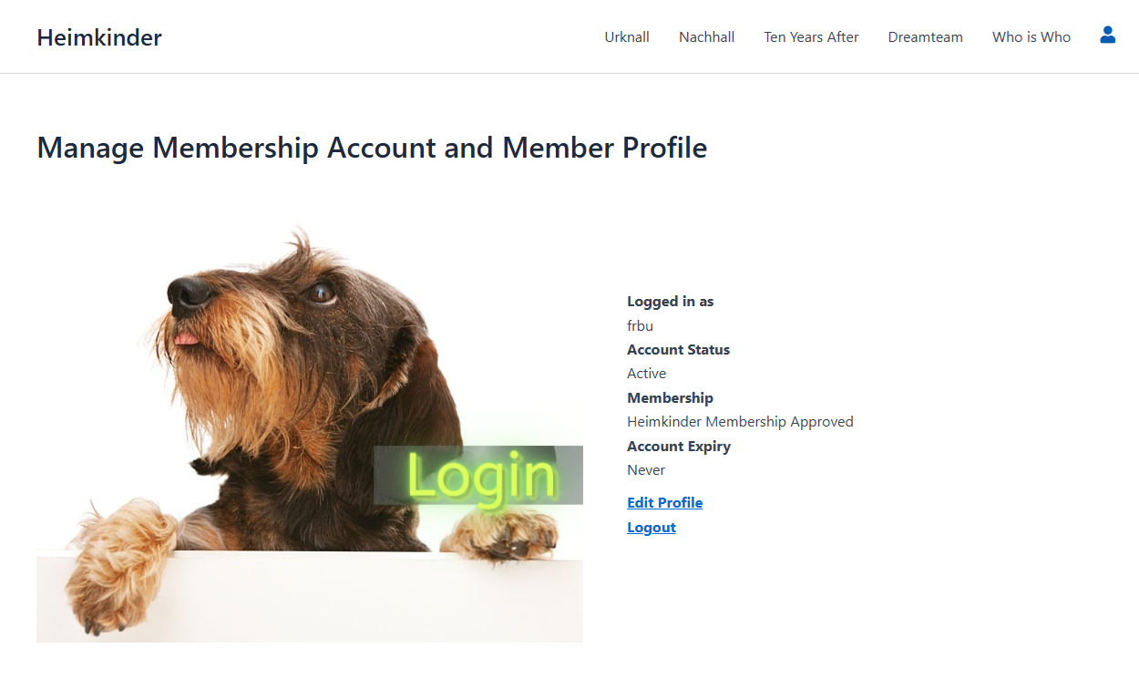This screenshot has width=1139, height=689.
Task: Click the Heimkinder site title
Action: coord(99,37)
